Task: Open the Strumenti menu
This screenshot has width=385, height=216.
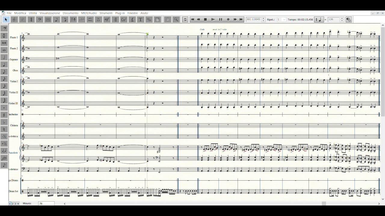Action: coord(106,13)
